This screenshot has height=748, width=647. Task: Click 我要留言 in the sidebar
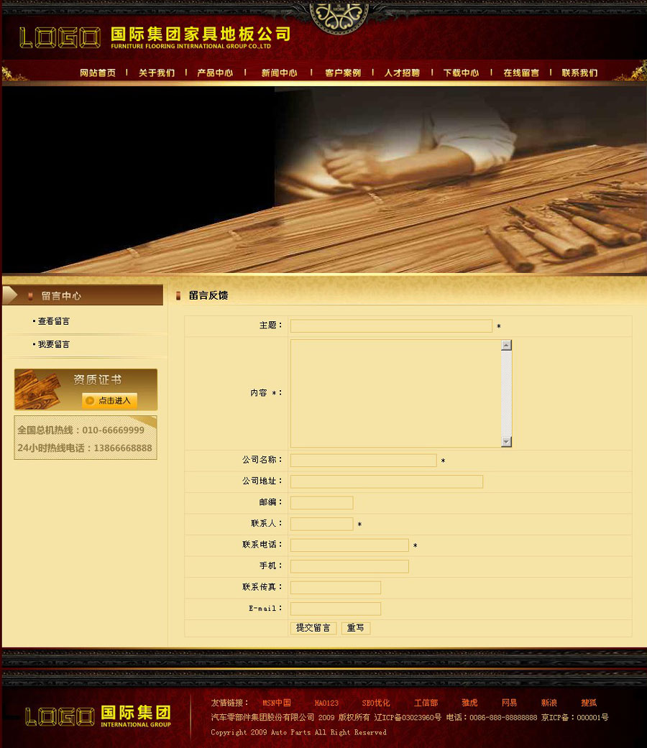(x=53, y=344)
